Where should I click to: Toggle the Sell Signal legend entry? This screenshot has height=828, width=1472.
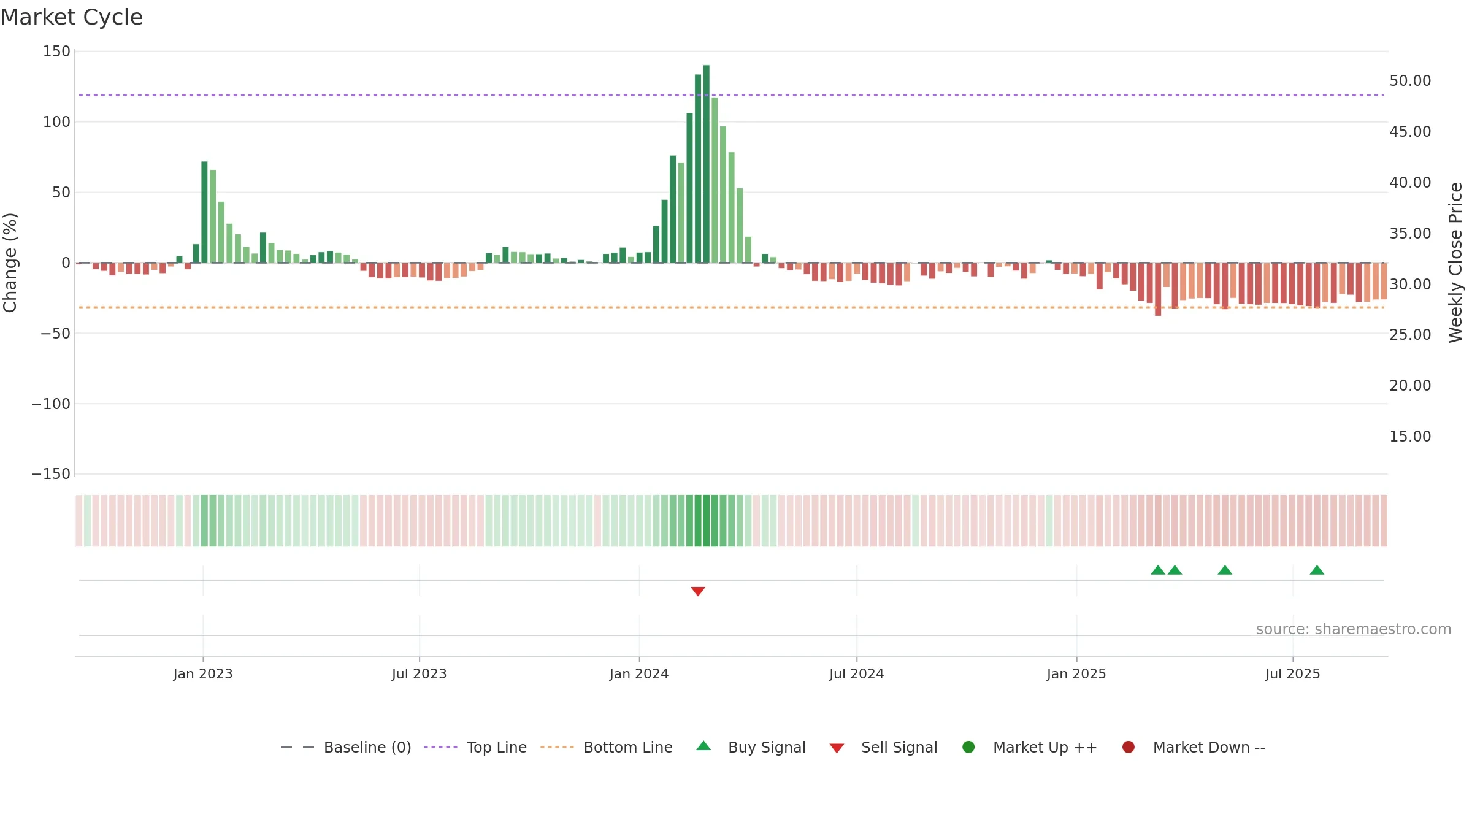883,747
